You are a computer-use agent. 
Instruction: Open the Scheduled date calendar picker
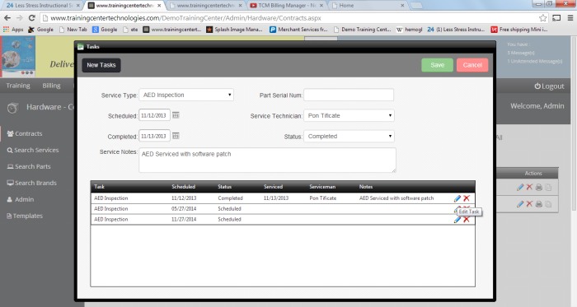click(x=176, y=115)
